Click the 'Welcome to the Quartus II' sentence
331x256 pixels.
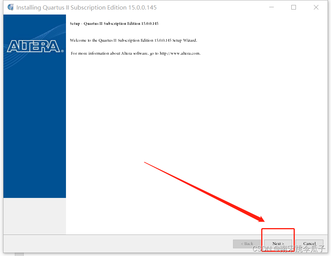pos(133,41)
